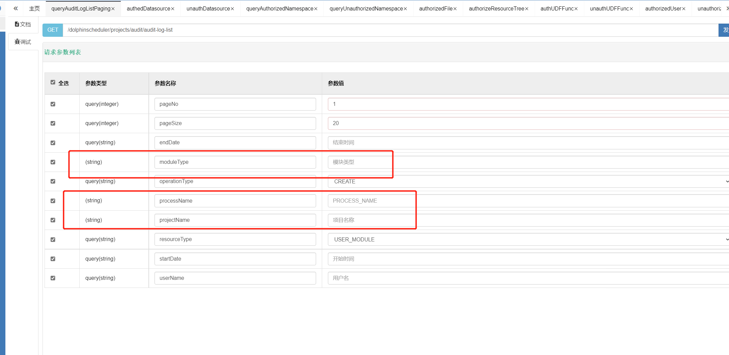Click the pageNo parameter name field

(x=235, y=104)
